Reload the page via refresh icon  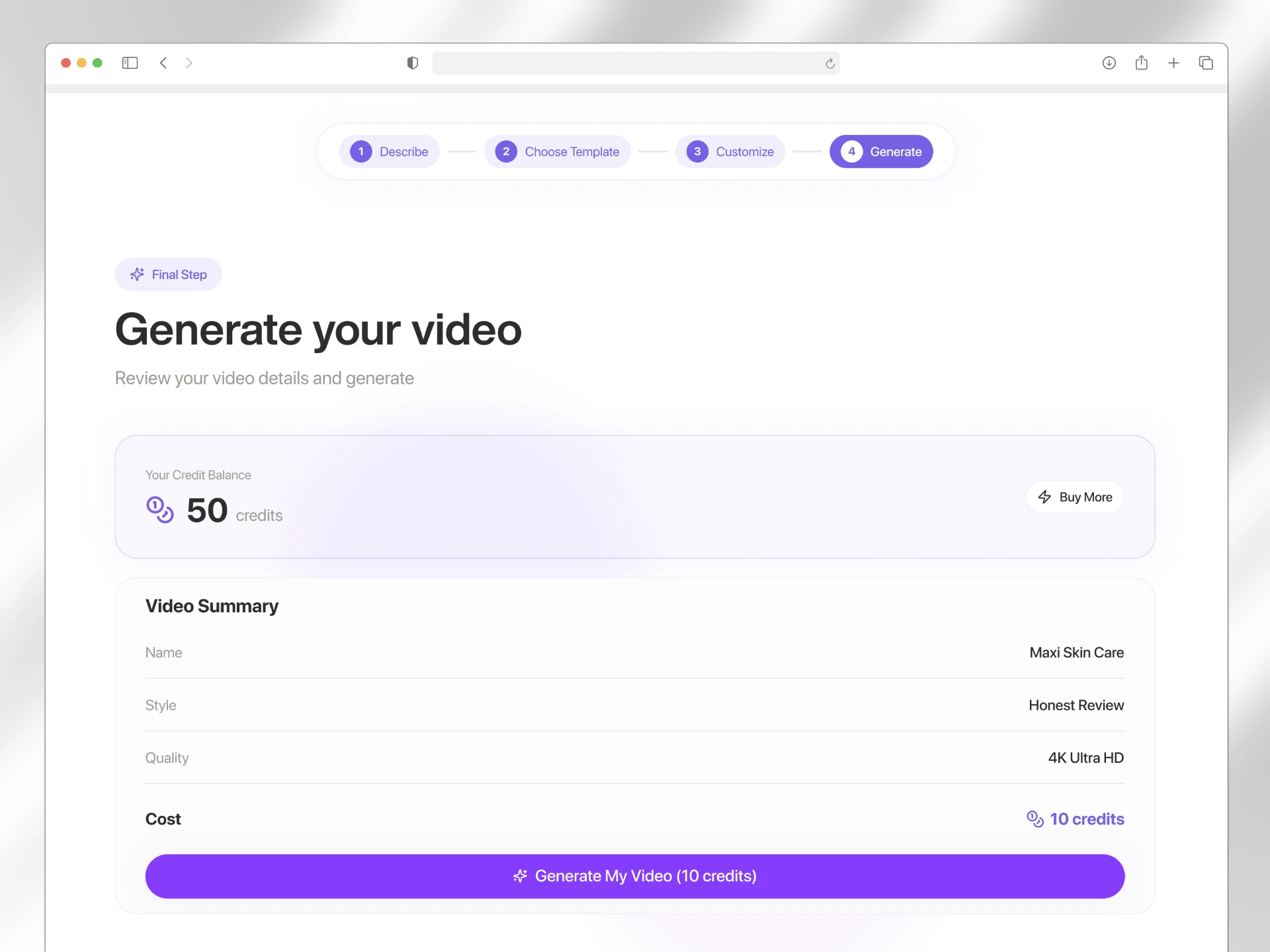[830, 63]
